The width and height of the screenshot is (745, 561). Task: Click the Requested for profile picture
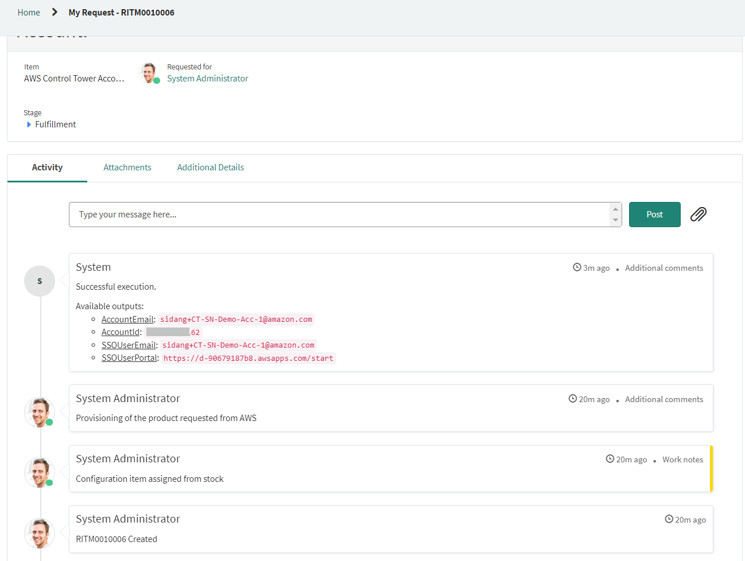149,72
